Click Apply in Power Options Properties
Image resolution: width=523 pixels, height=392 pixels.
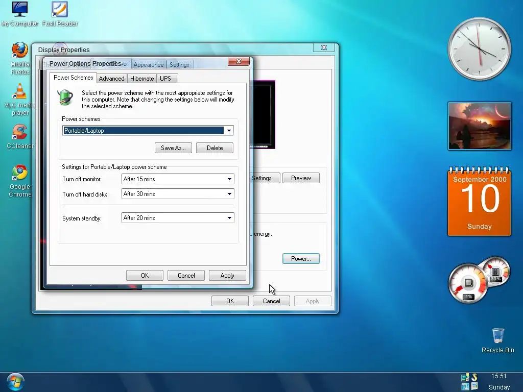[227, 276]
